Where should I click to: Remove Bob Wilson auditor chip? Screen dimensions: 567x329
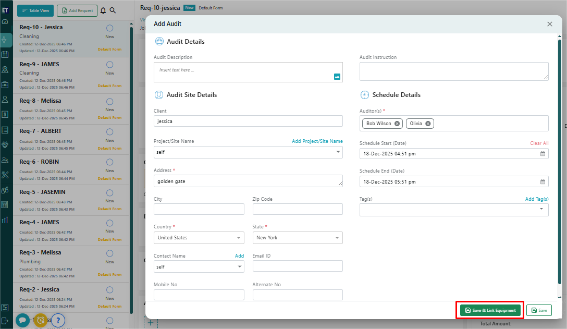pos(397,124)
